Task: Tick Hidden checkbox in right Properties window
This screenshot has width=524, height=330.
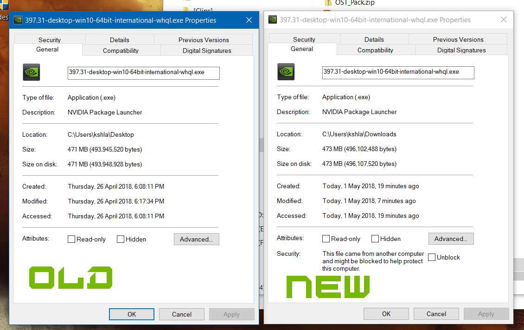Action: coord(375,239)
